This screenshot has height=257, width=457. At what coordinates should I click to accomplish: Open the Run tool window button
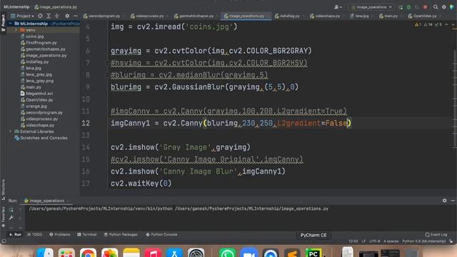coord(15,235)
